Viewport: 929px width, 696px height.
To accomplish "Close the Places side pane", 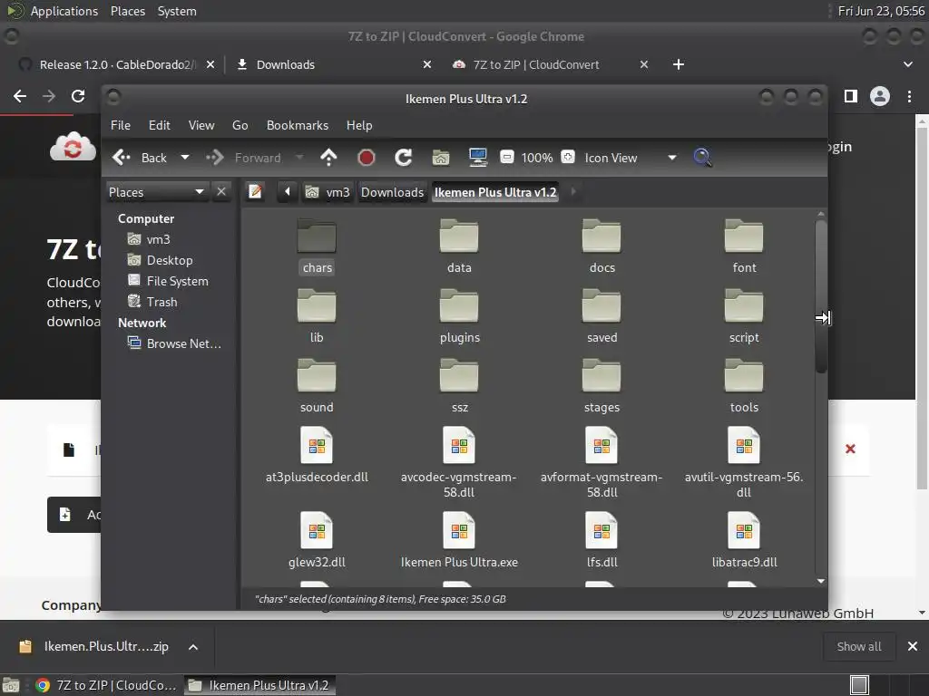I will pyautogui.click(x=221, y=191).
